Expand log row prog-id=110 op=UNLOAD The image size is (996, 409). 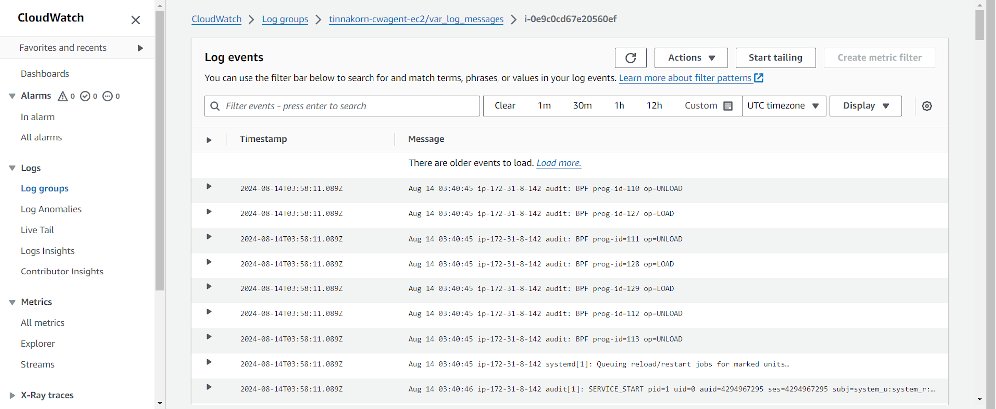point(209,186)
